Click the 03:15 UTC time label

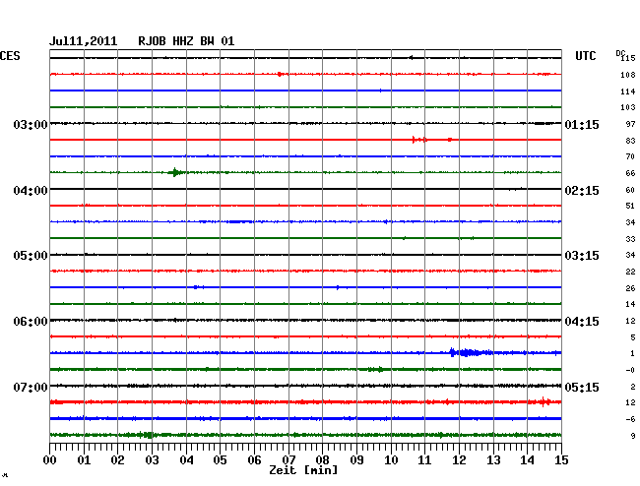[x=582, y=256]
